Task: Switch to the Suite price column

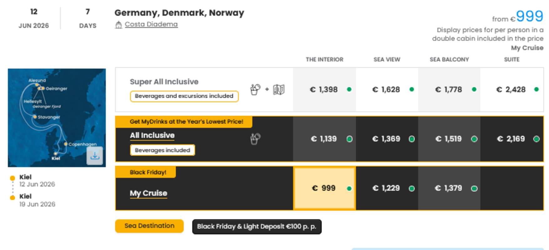Action: click(511, 59)
